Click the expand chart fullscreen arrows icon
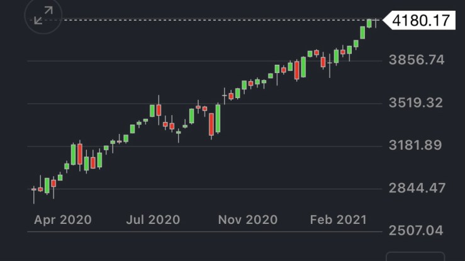Screen dimensions: 465x261 coord(43,16)
